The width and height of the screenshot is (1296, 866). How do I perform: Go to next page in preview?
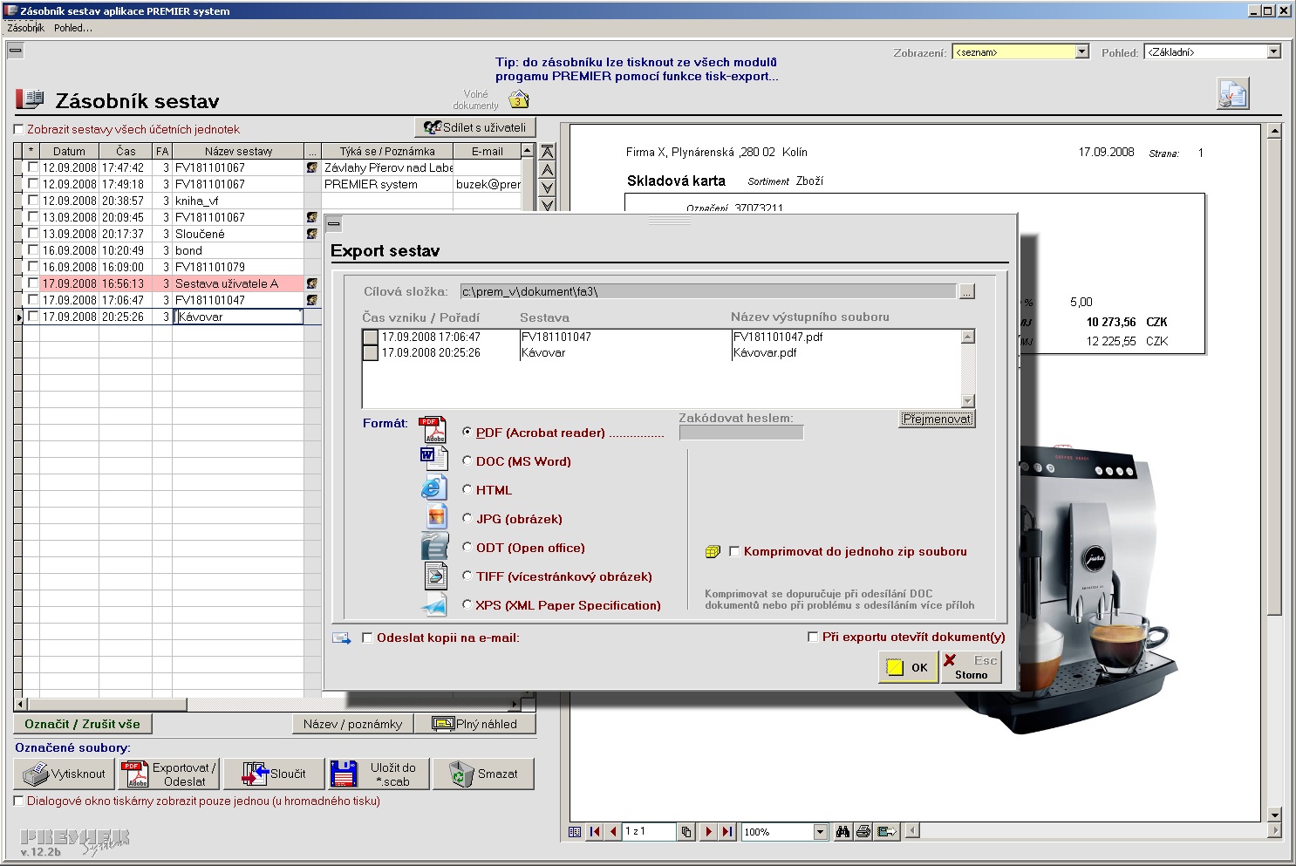tap(708, 832)
